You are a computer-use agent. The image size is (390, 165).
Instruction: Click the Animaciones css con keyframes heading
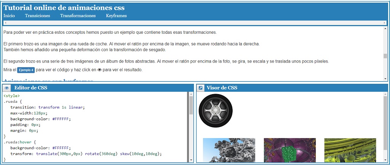[48, 80]
